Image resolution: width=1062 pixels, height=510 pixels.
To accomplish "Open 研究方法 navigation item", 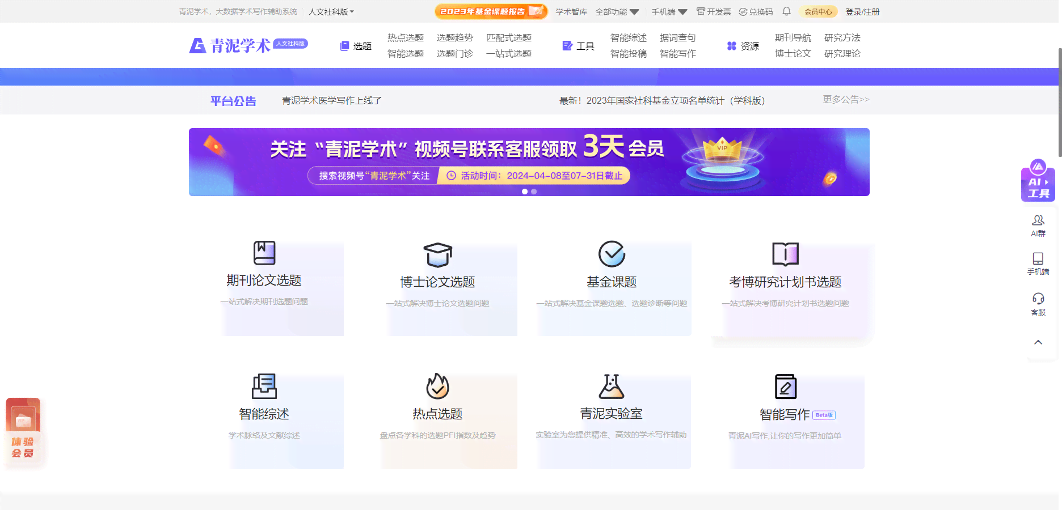I will point(842,38).
